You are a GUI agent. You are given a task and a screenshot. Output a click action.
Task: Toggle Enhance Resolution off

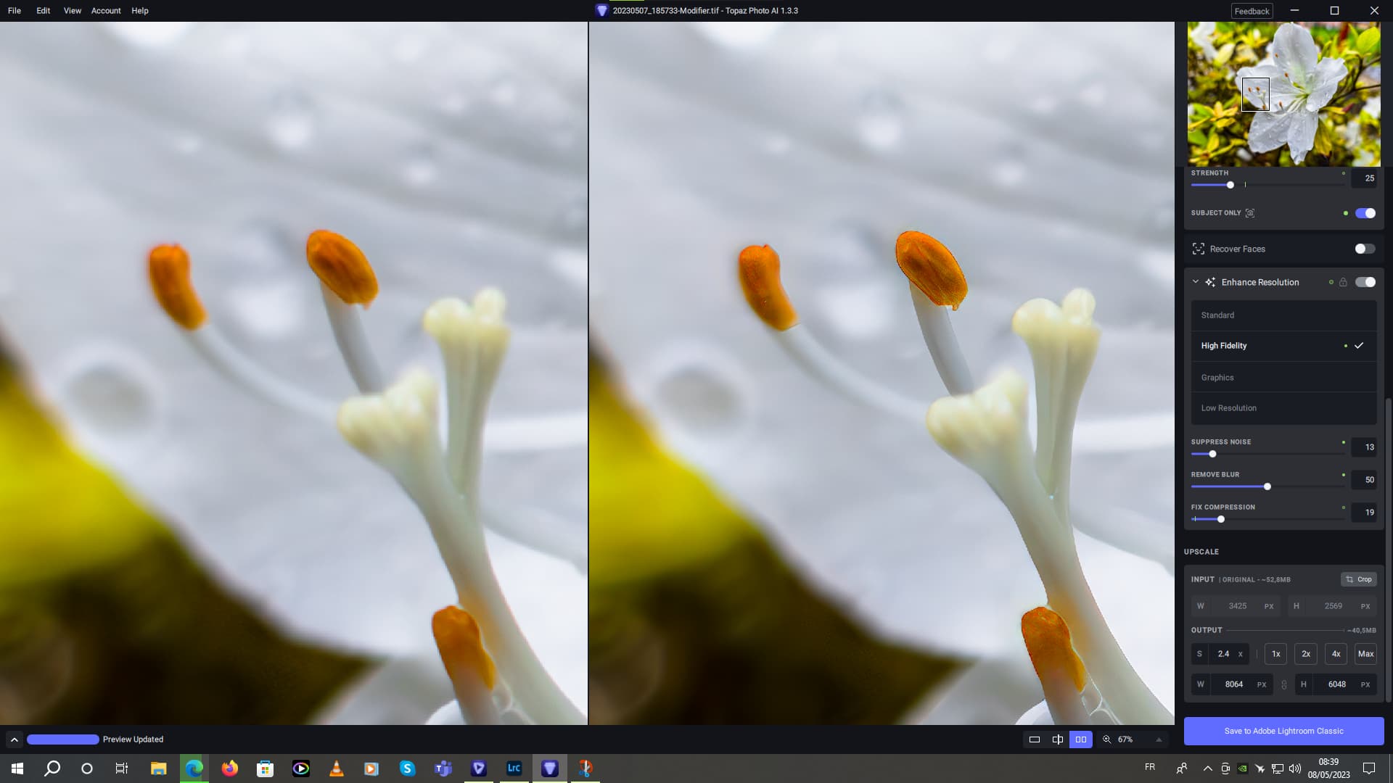[x=1365, y=282]
